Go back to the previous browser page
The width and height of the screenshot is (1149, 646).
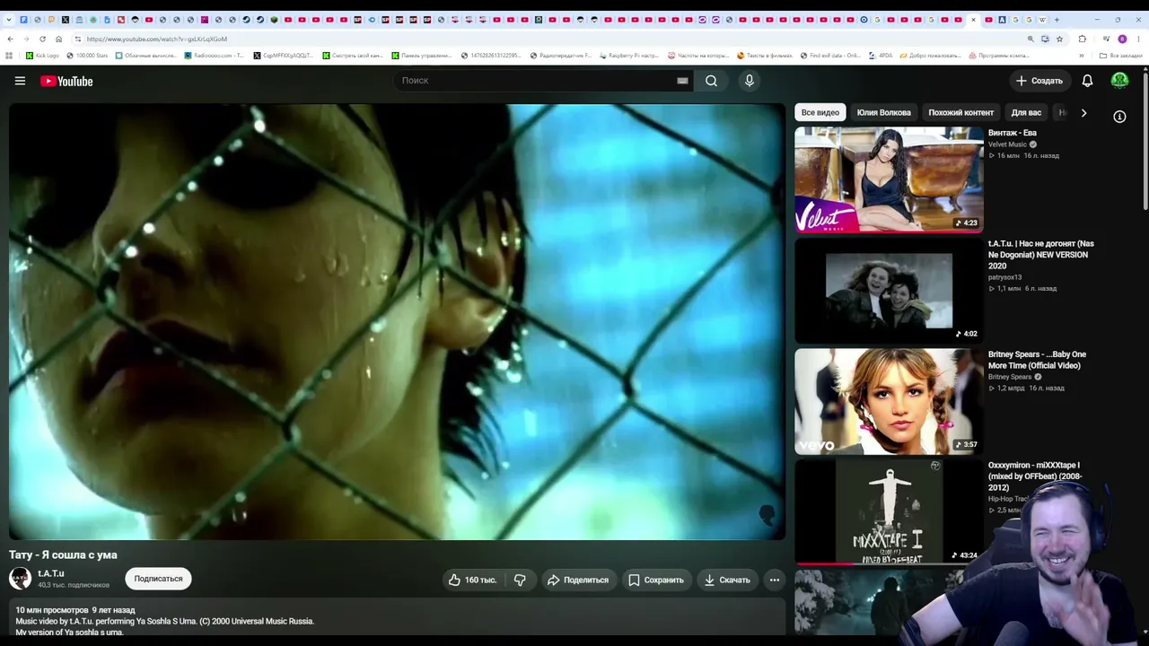(x=10, y=39)
